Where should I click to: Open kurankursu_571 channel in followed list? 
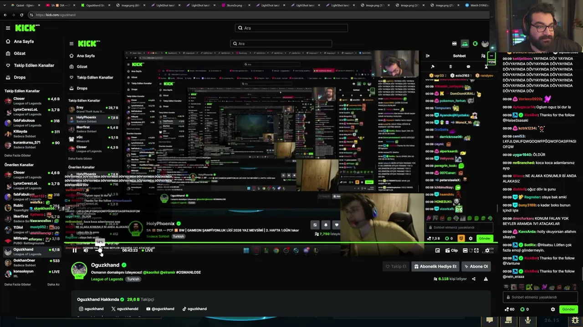[x=32, y=144]
